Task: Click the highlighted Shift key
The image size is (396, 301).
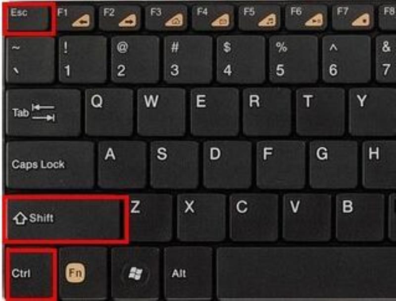Action: click(x=64, y=218)
